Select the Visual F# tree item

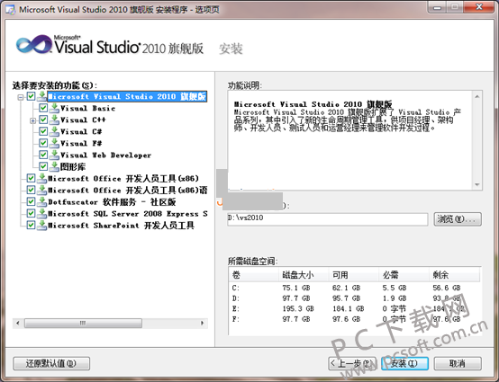tap(81, 143)
